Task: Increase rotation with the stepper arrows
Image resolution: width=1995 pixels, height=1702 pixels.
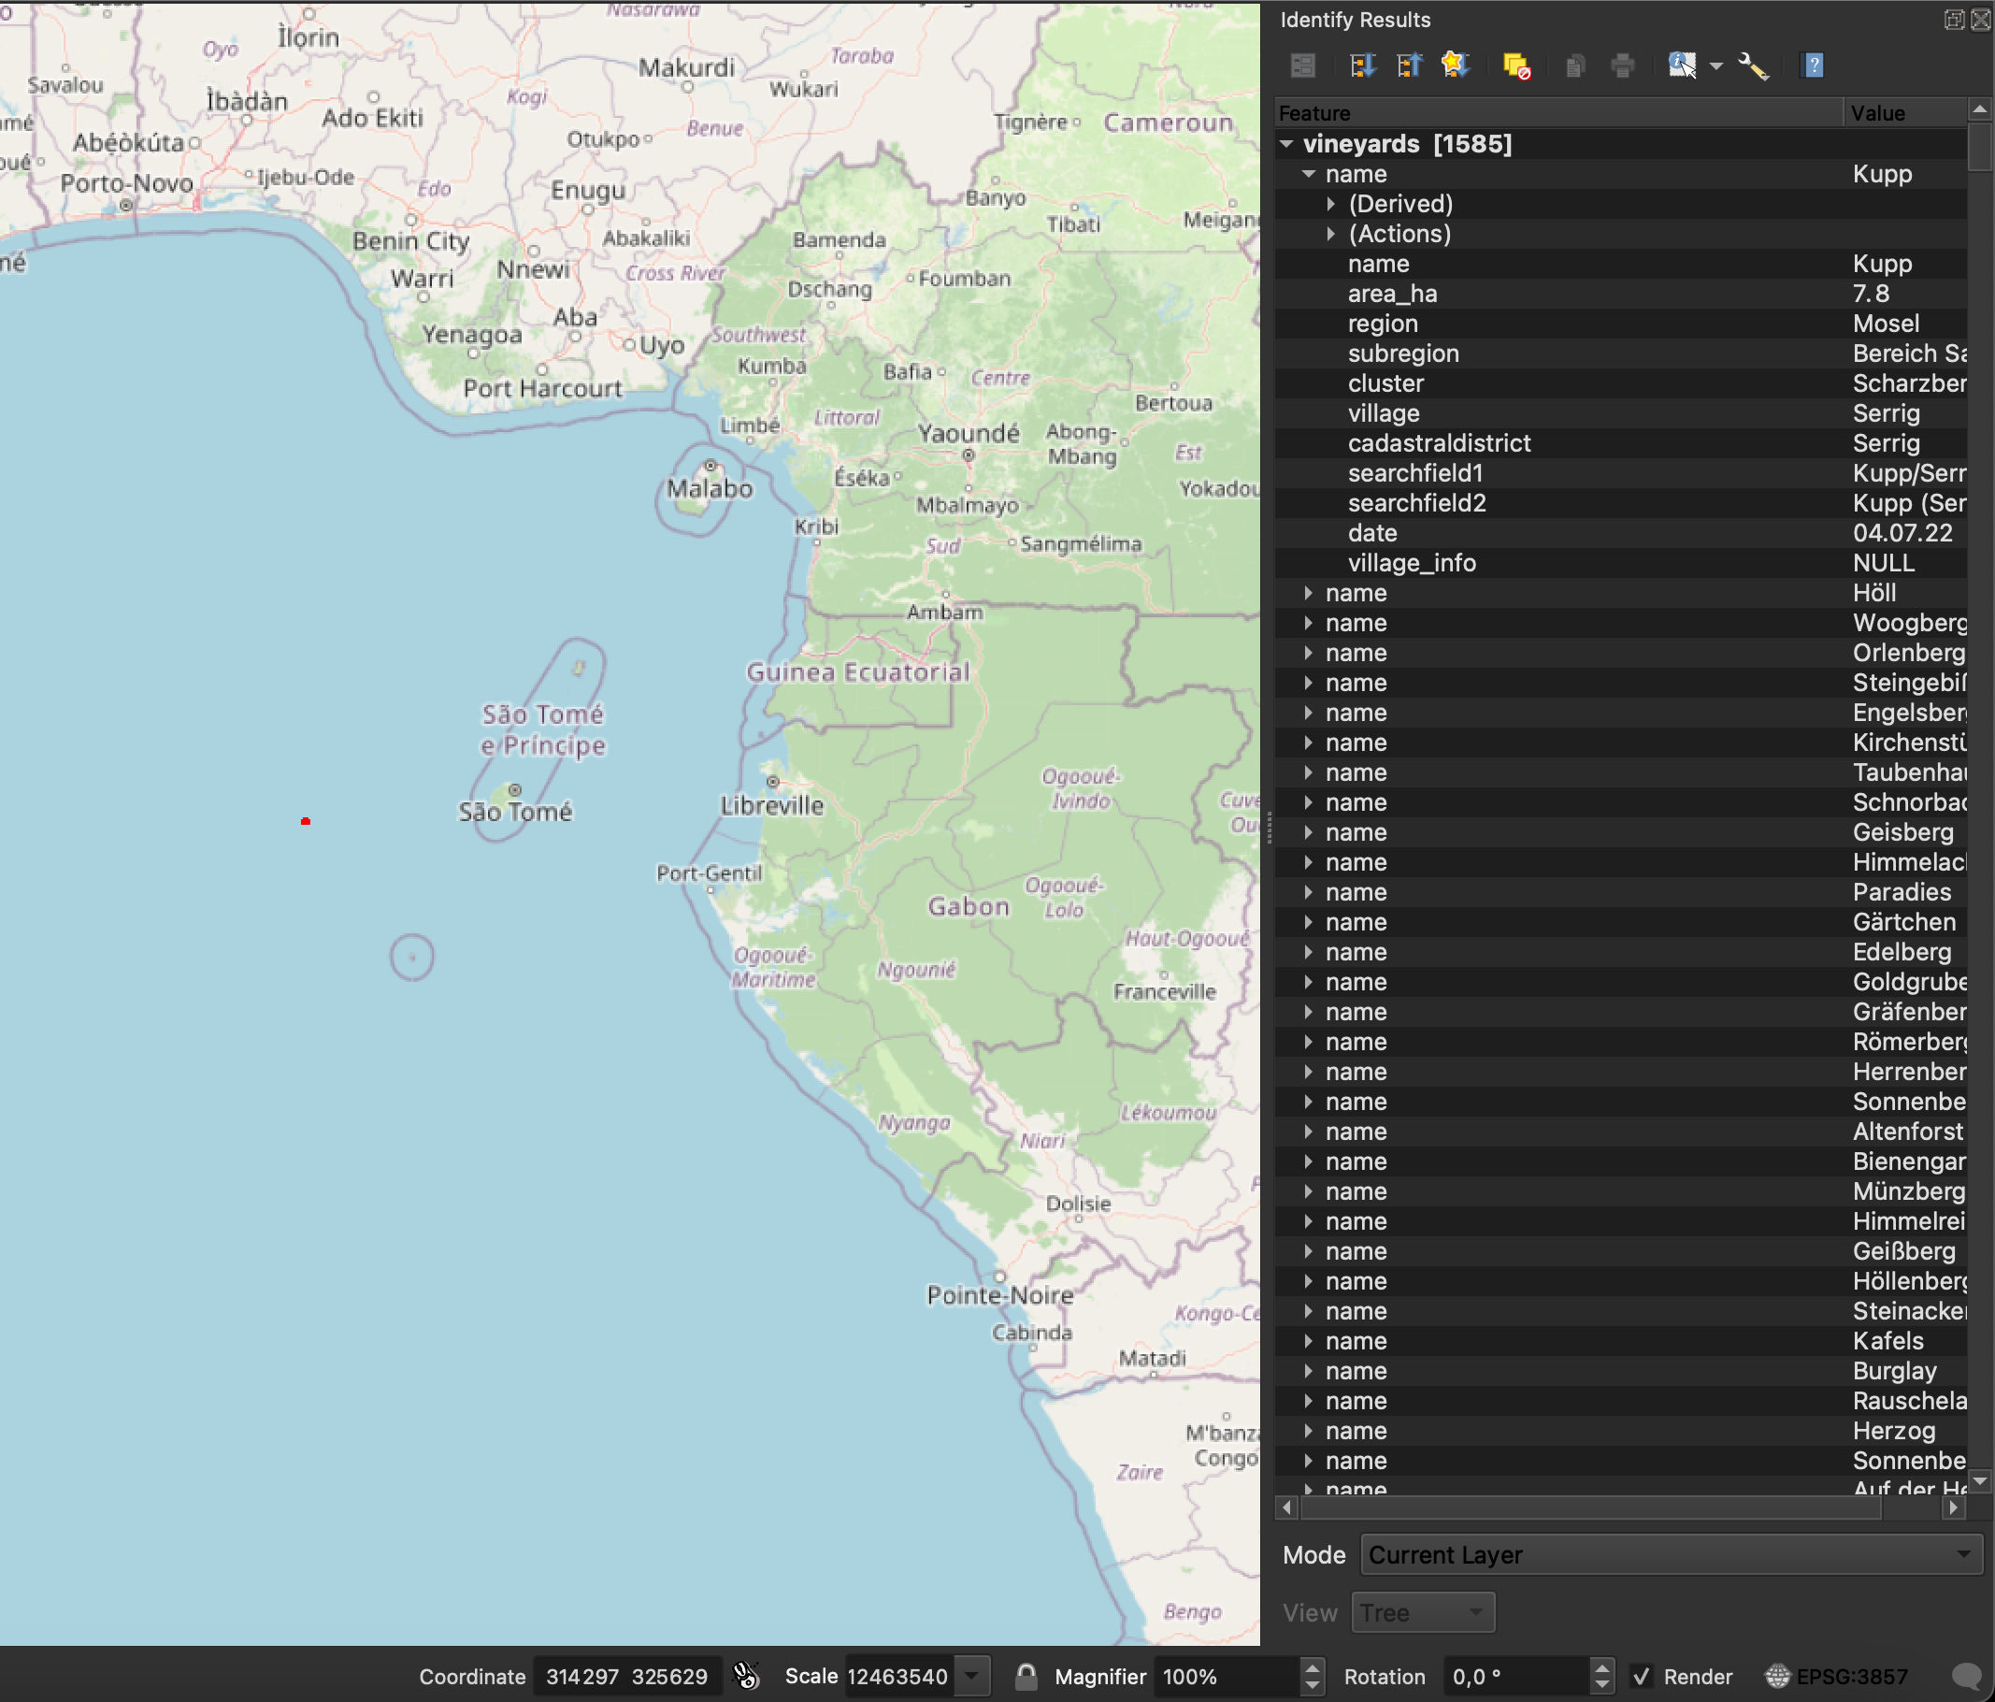Action: (1601, 1668)
